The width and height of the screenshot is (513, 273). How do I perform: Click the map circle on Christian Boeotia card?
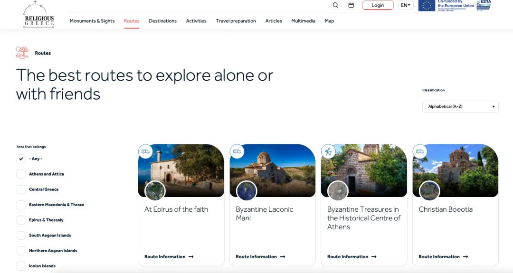click(429, 191)
